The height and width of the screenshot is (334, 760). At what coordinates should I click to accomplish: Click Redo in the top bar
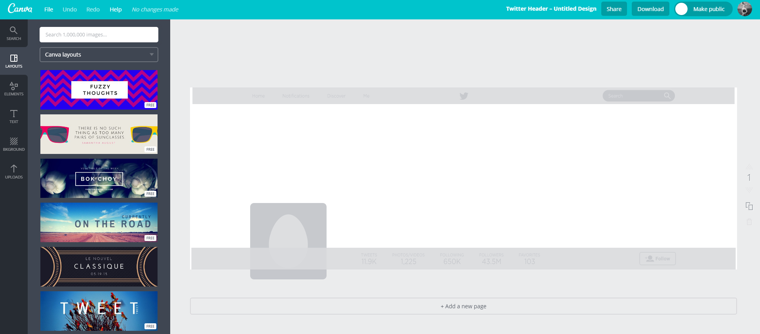click(x=93, y=9)
